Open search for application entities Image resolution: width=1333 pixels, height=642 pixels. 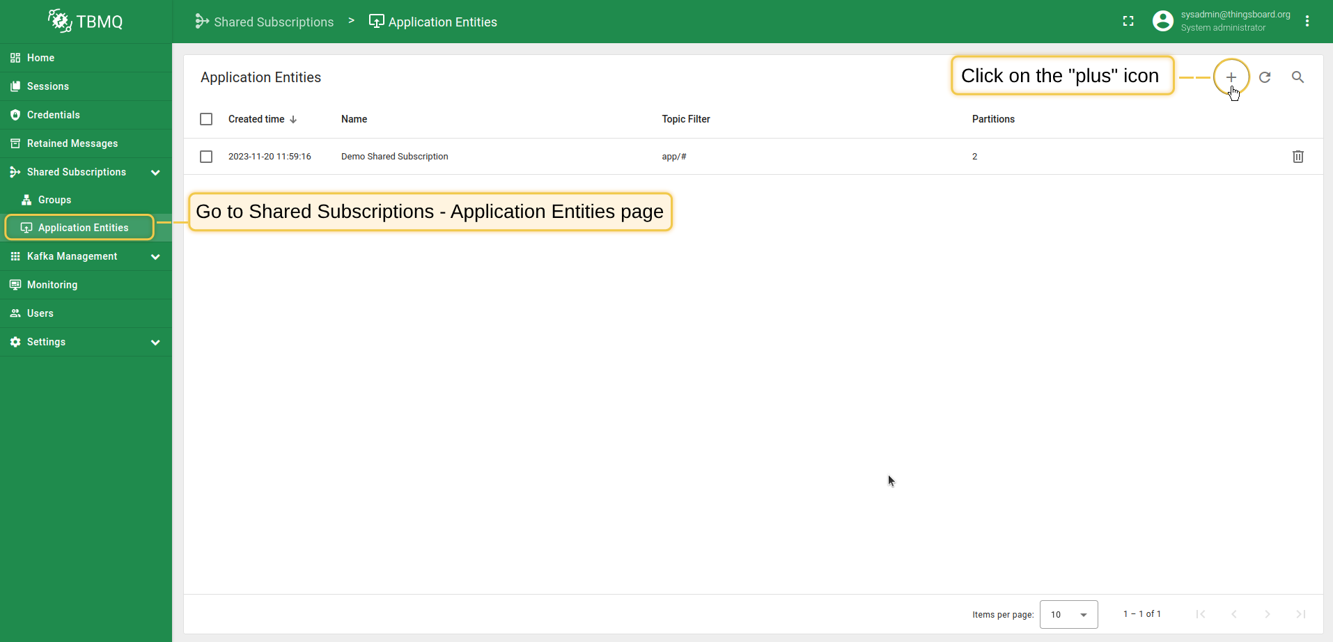tap(1297, 77)
